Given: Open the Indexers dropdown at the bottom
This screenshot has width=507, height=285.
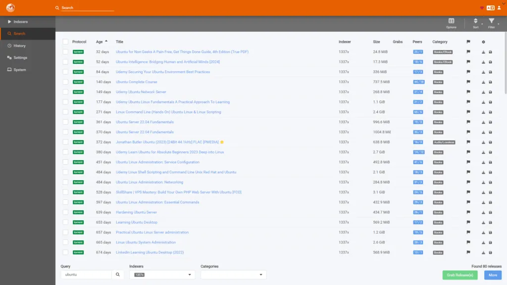Looking at the screenshot, I should tap(162, 274).
